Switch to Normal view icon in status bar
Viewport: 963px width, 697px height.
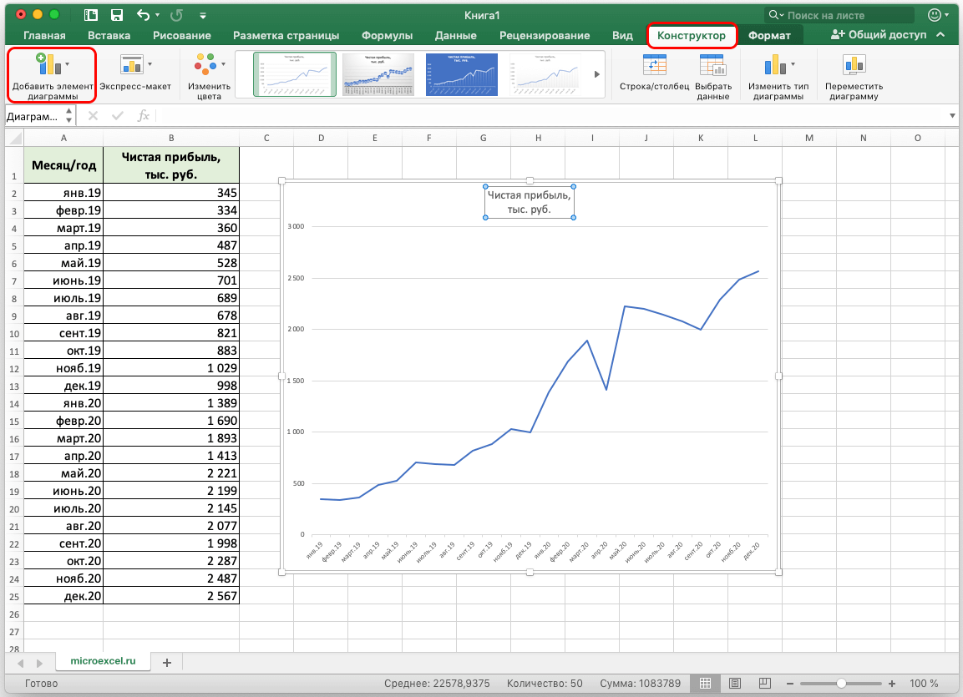pyautogui.click(x=705, y=683)
